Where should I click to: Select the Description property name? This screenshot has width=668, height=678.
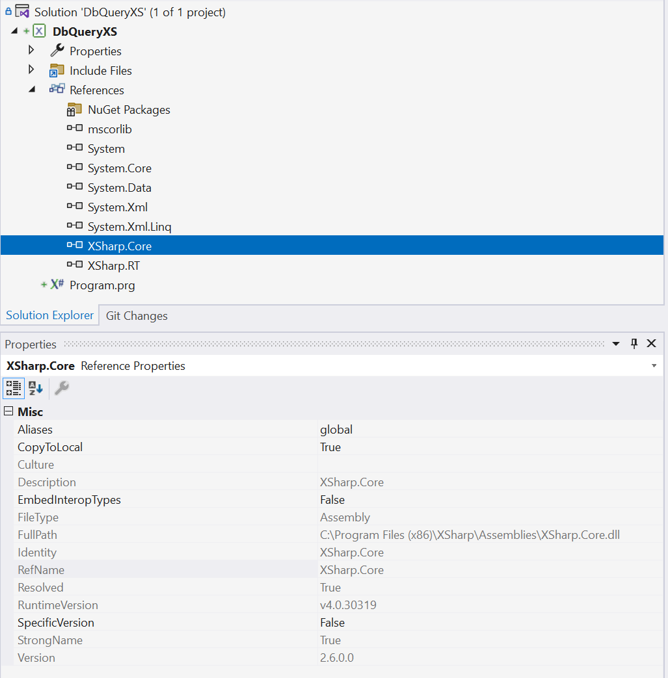47,482
